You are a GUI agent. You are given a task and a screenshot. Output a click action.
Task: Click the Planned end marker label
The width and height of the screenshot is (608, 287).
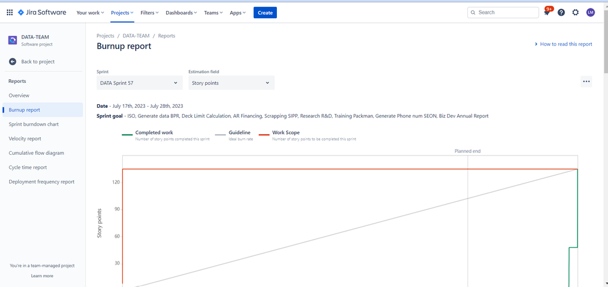tap(467, 151)
